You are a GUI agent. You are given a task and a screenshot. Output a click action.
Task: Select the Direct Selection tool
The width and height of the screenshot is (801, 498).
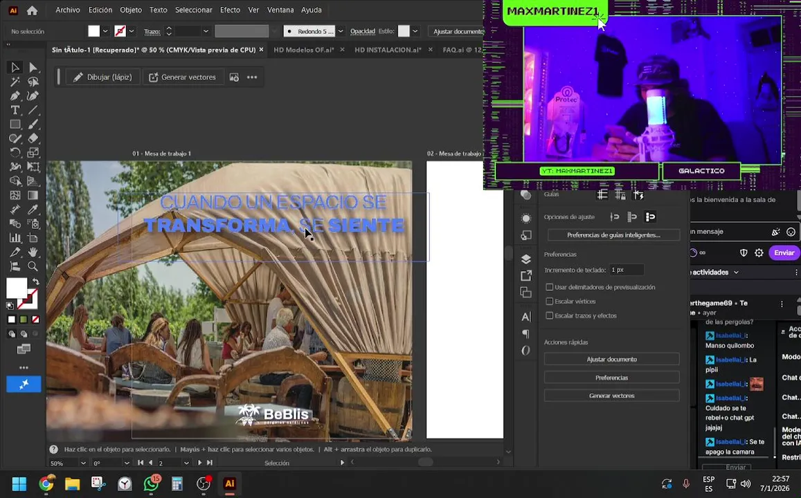pos(33,67)
